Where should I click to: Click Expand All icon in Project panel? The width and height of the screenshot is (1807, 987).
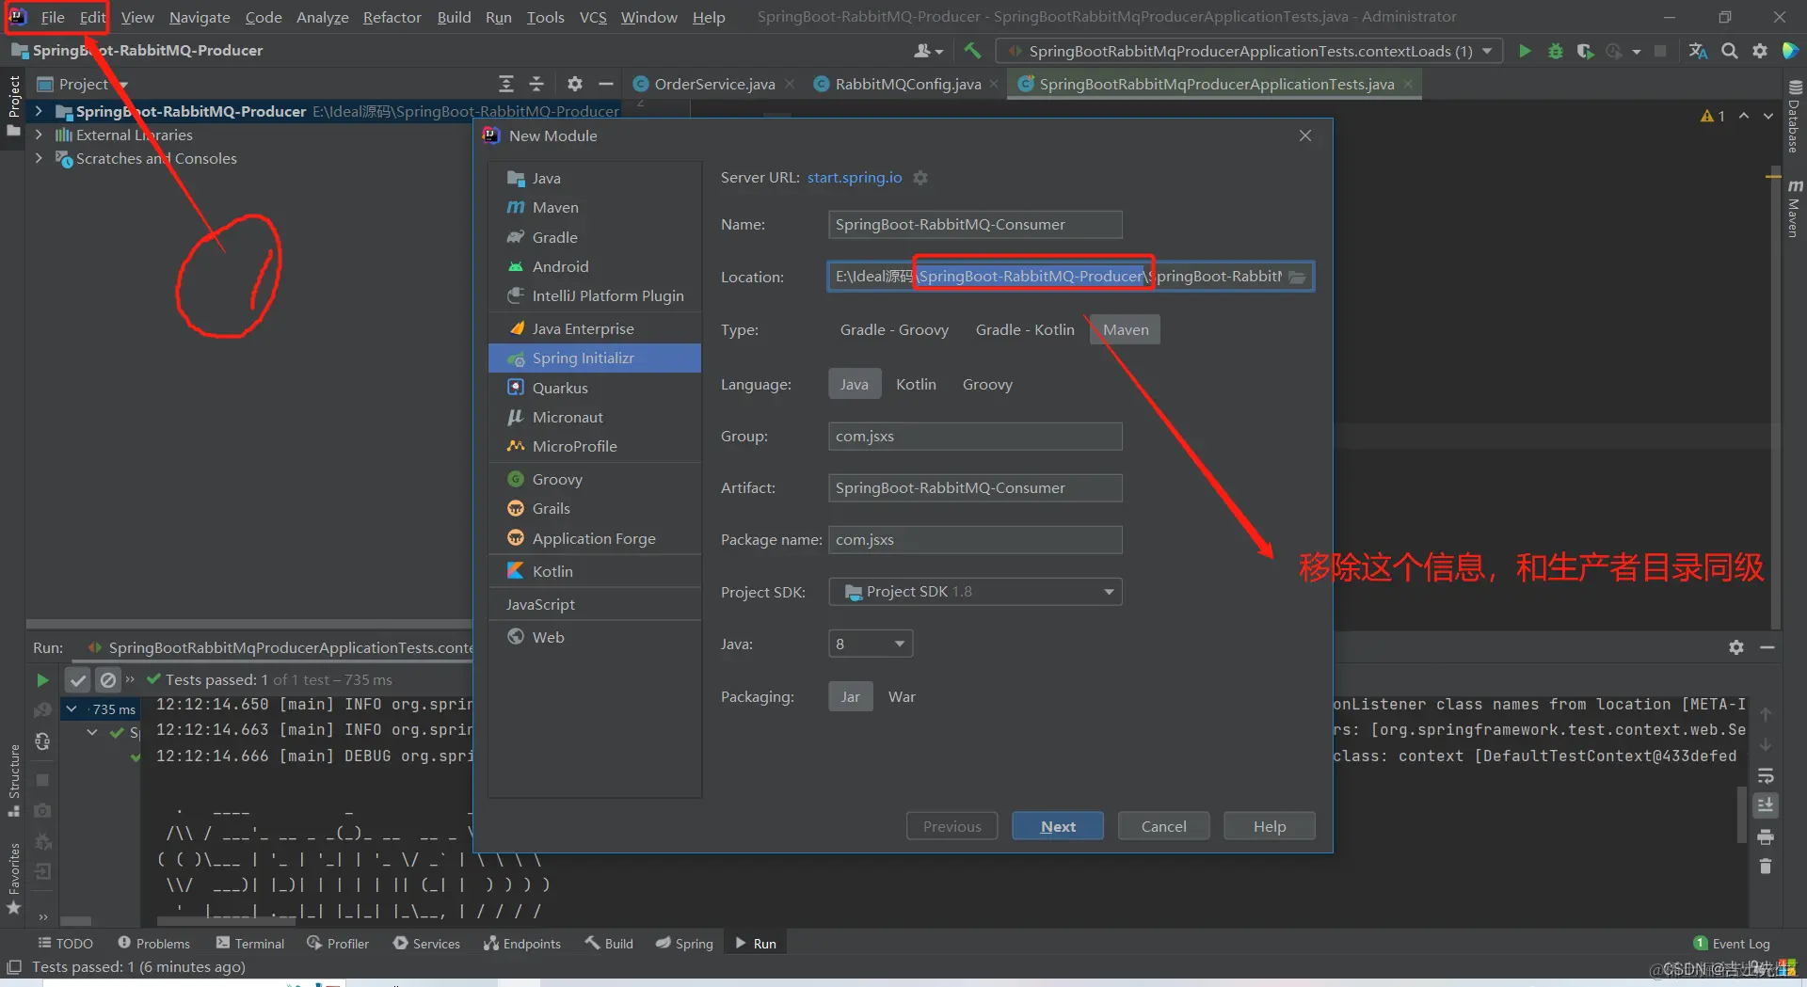(x=506, y=84)
